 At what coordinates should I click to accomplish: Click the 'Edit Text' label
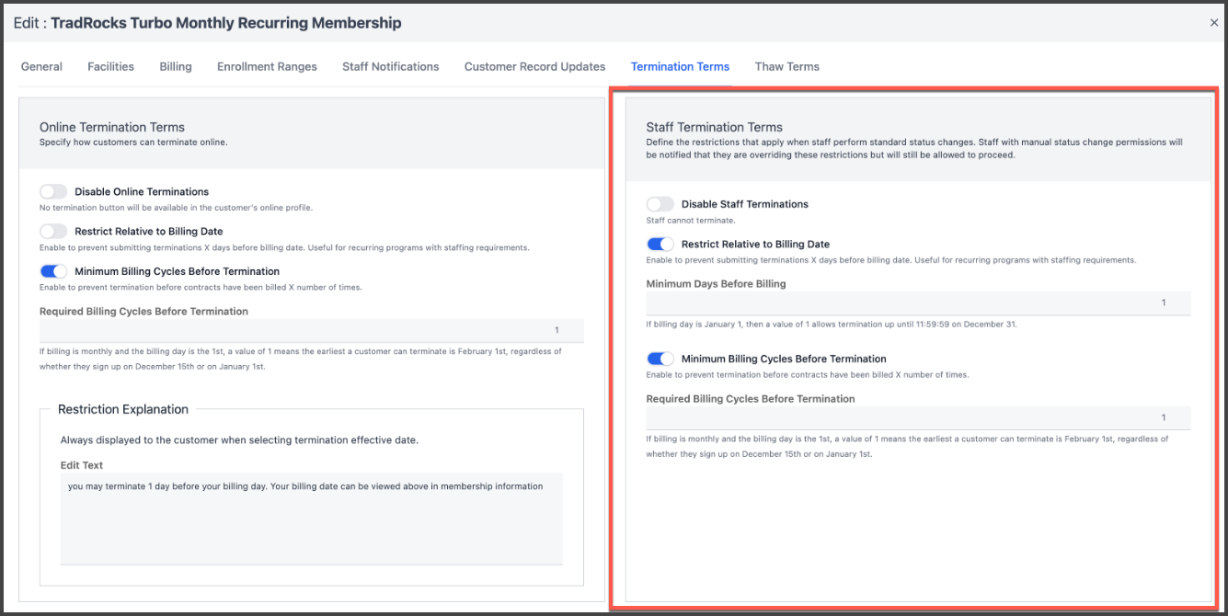[x=82, y=465]
